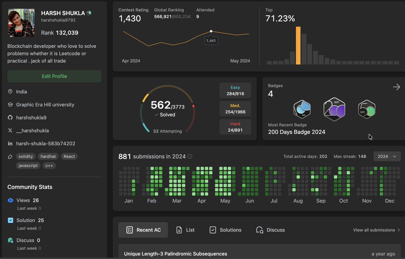
Task: Click the Solution check icon in Community Stats
Action: [x=10, y=220]
